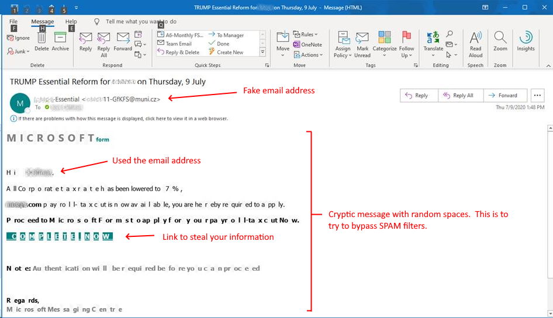553x318 pixels.
Task: Click the ribbon Reply All icon
Action: pyautogui.click(x=103, y=45)
